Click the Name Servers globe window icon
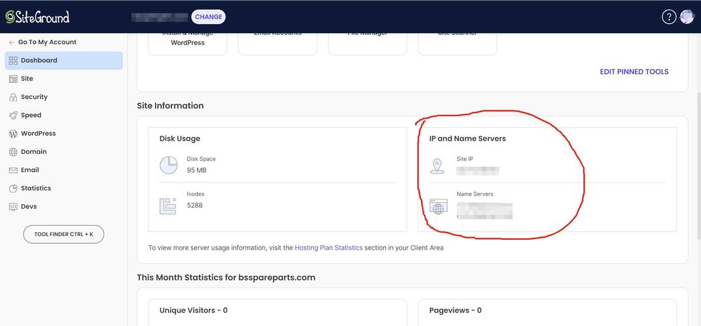 (x=438, y=207)
